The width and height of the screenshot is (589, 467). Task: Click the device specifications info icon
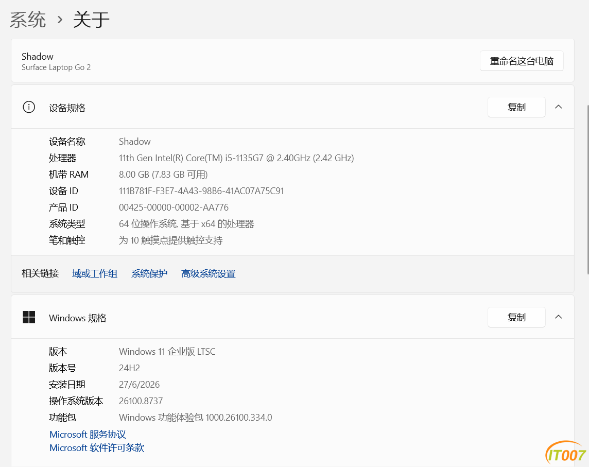pos(29,107)
